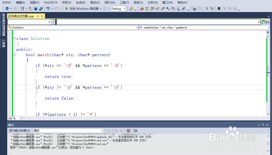Open the 文件(F) menu

pos(7,2)
